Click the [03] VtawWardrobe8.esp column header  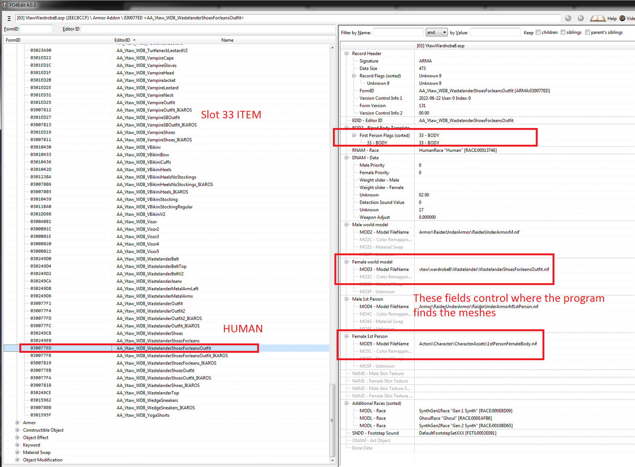click(524, 46)
